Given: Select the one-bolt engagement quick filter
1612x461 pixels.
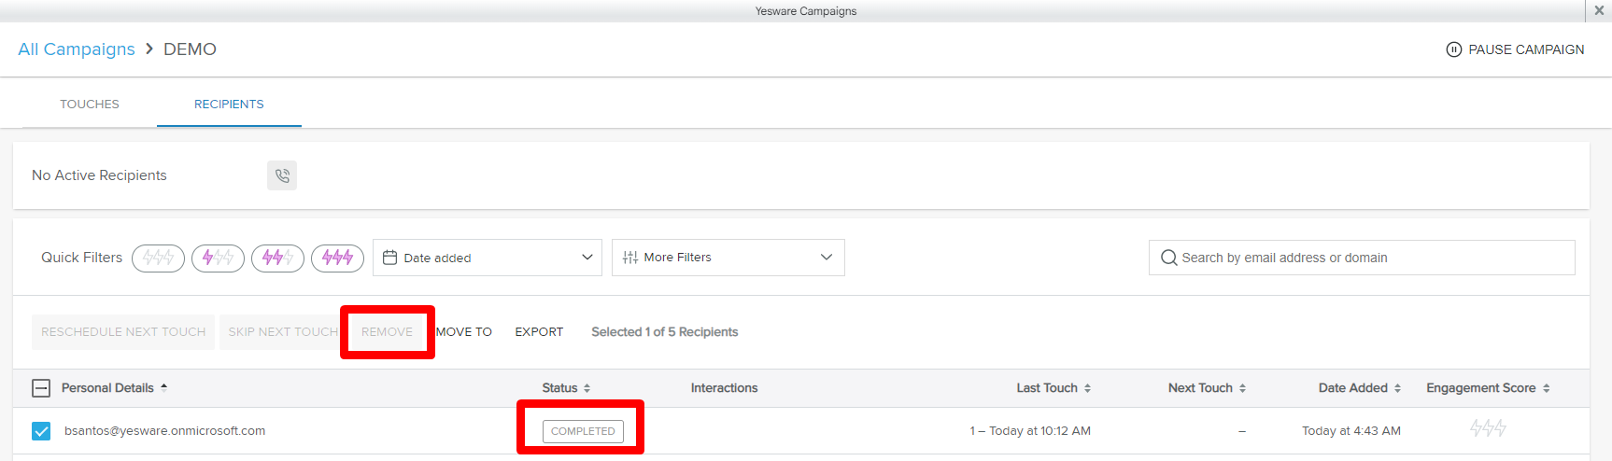Looking at the screenshot, I should point(218,258).
